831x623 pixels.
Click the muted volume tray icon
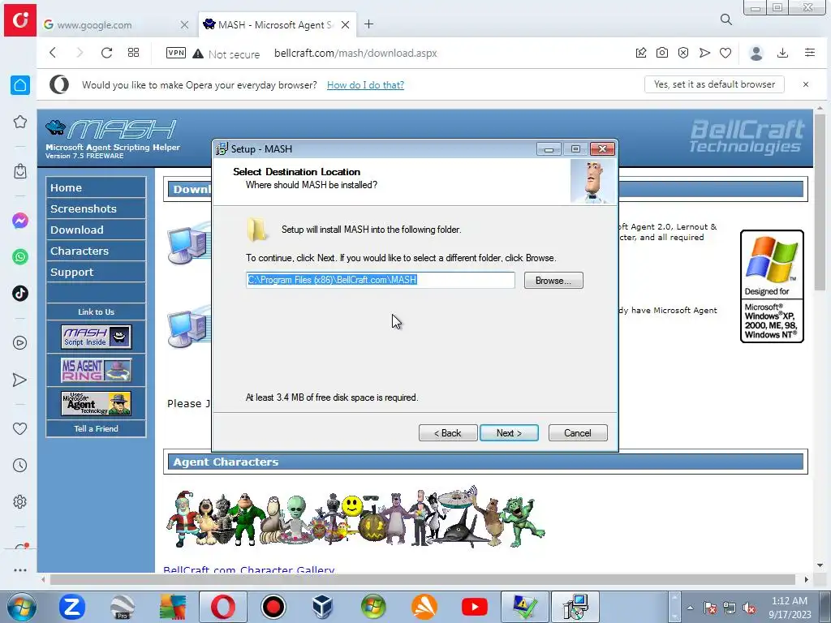tap(749, 608)
